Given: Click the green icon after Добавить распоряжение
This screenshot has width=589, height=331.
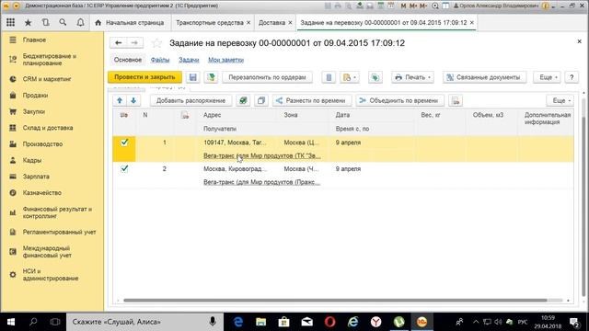Looking at the screenshot, I should pyautogui.click(x=243, y=100).
